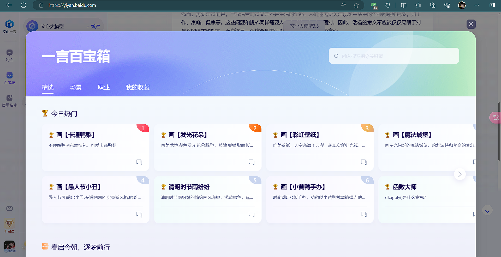
Task: Click the translate floating icon on right edge
Action: (x=495, y=118)
